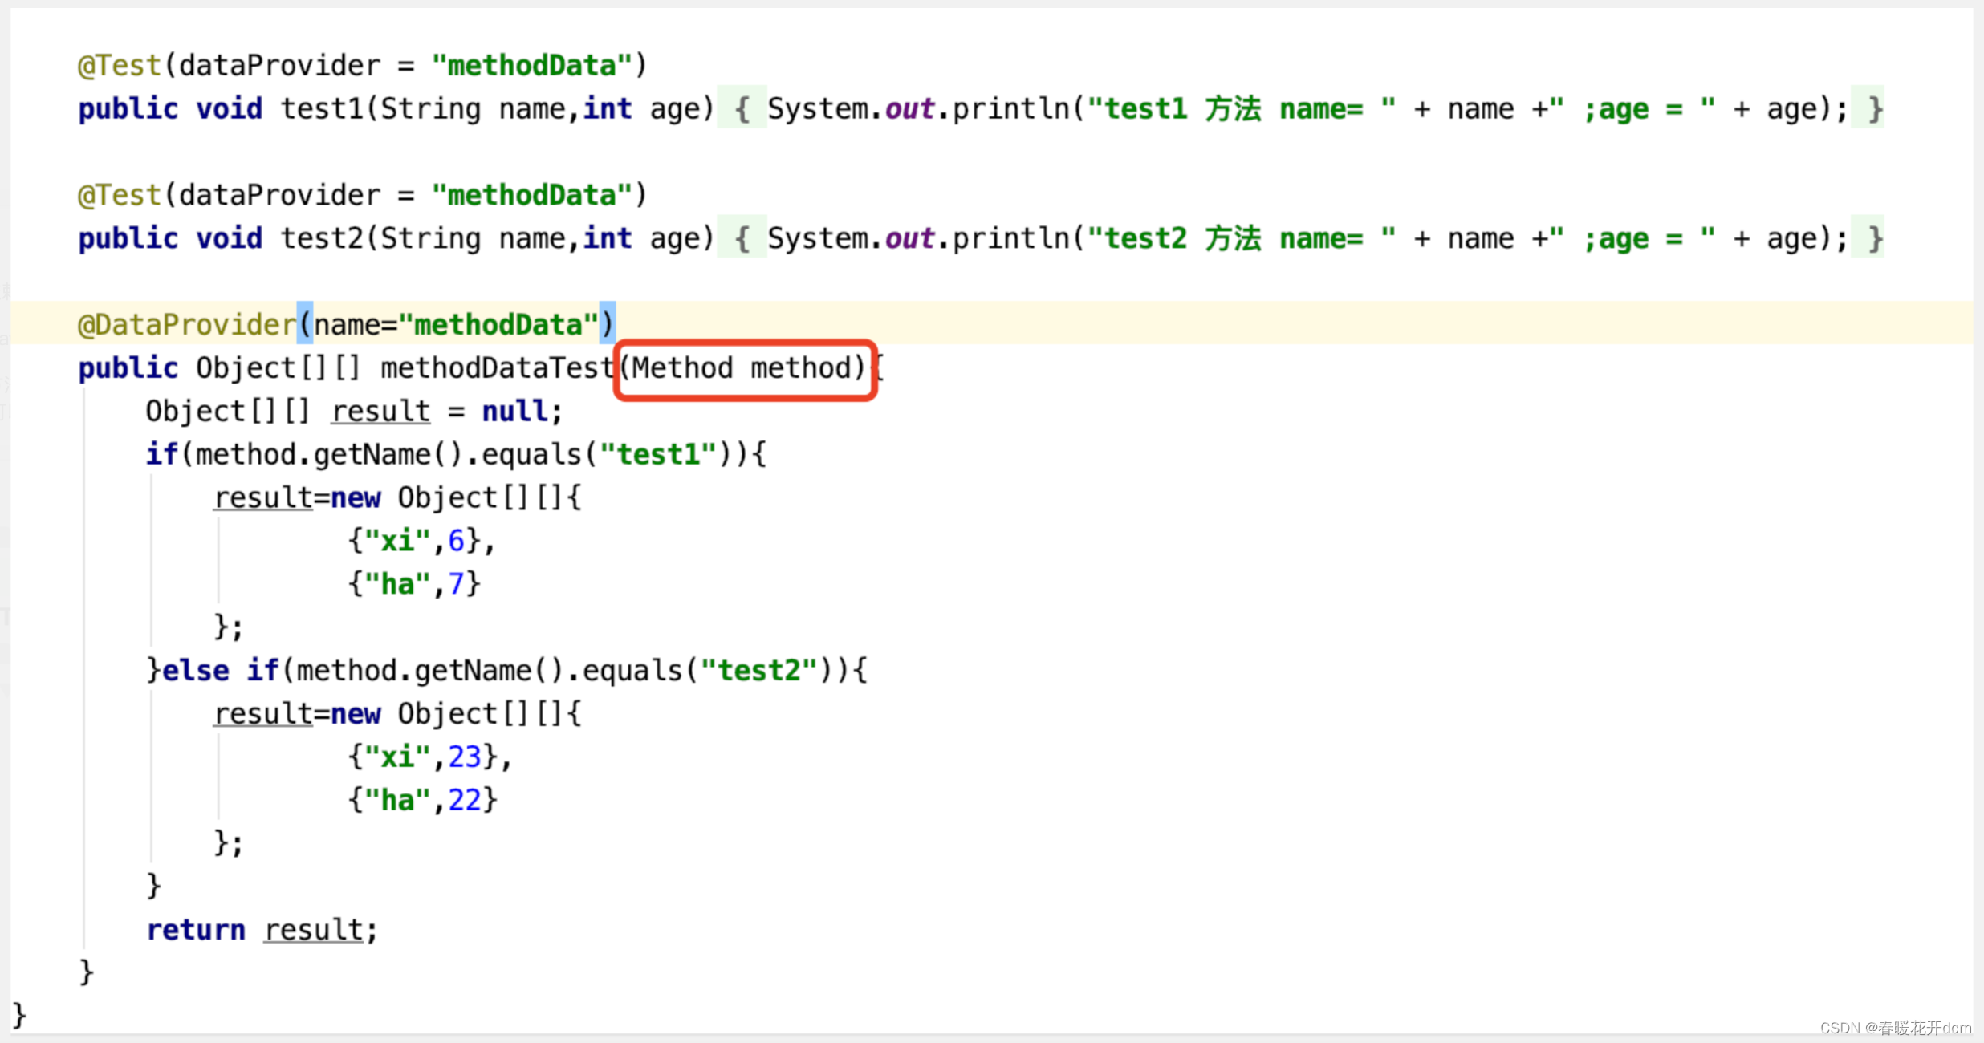Click "methodData" in the second @Test annotation

click(531, 195)
